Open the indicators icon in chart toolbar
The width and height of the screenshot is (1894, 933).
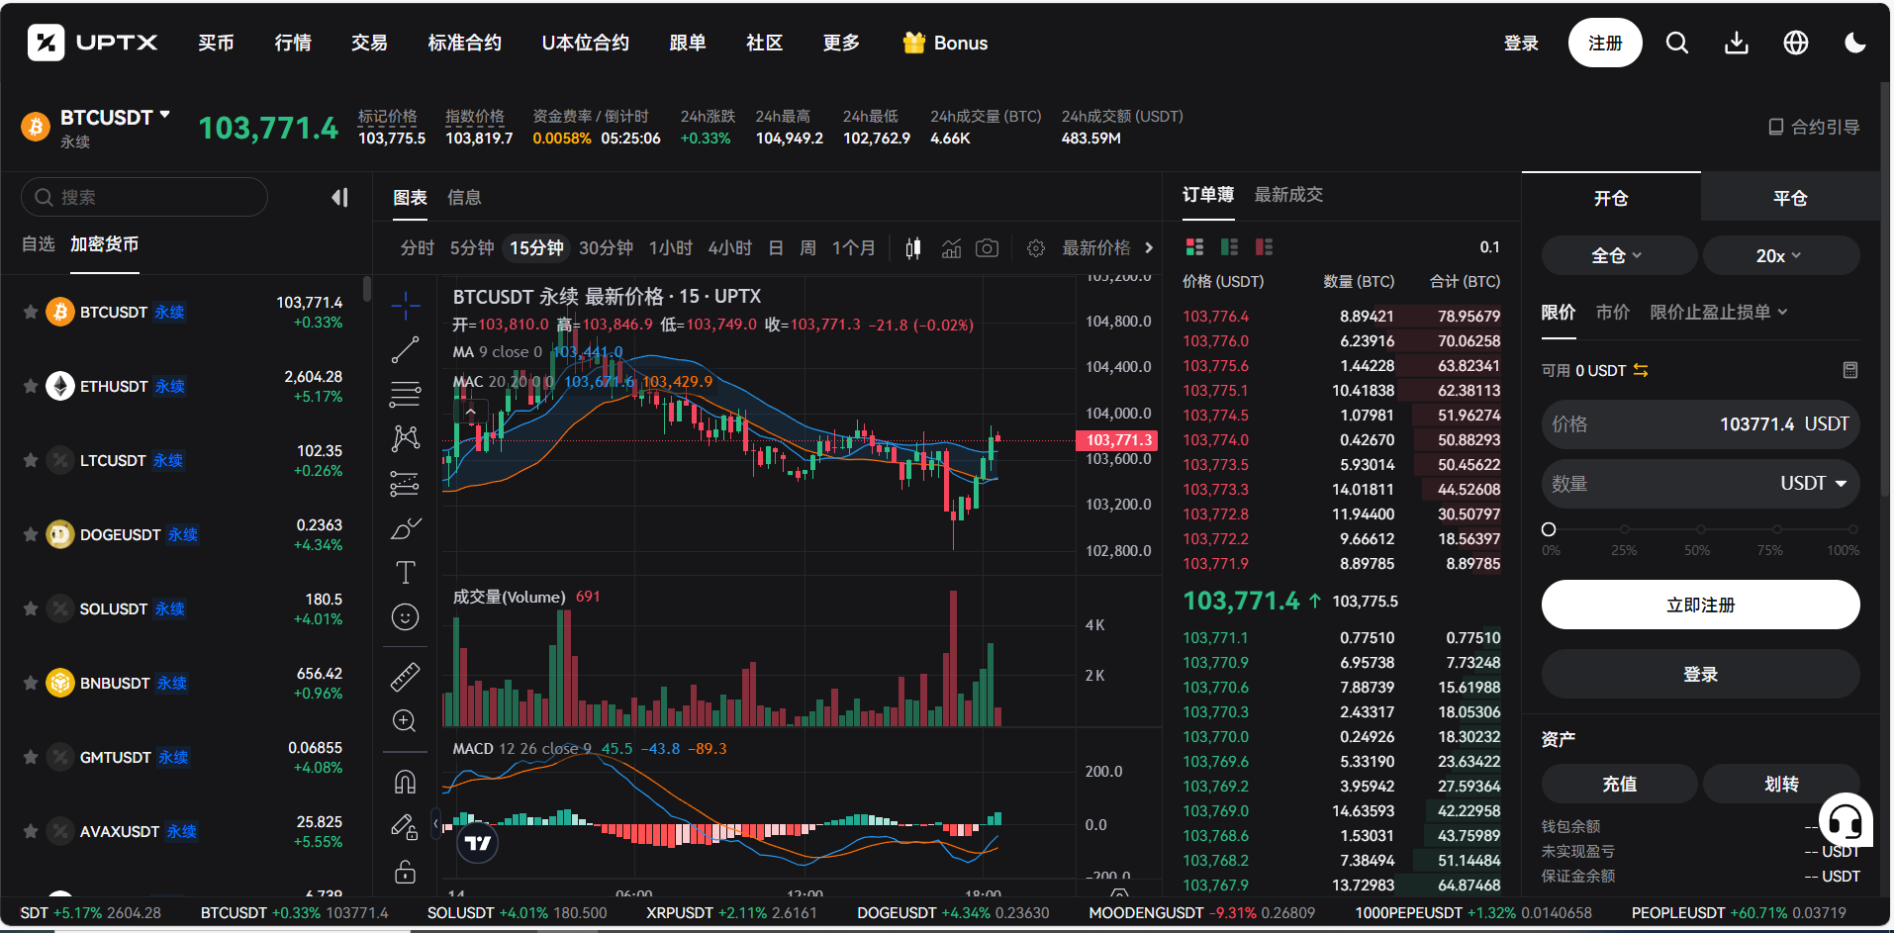951,248
